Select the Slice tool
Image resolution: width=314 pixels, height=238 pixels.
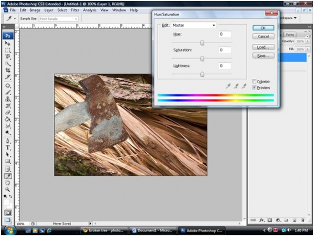pos(8,77)
